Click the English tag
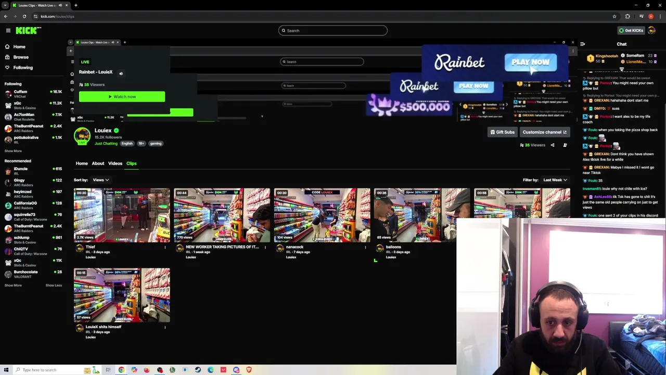Viewport: 666px width, 375px height. click(127, 144)
